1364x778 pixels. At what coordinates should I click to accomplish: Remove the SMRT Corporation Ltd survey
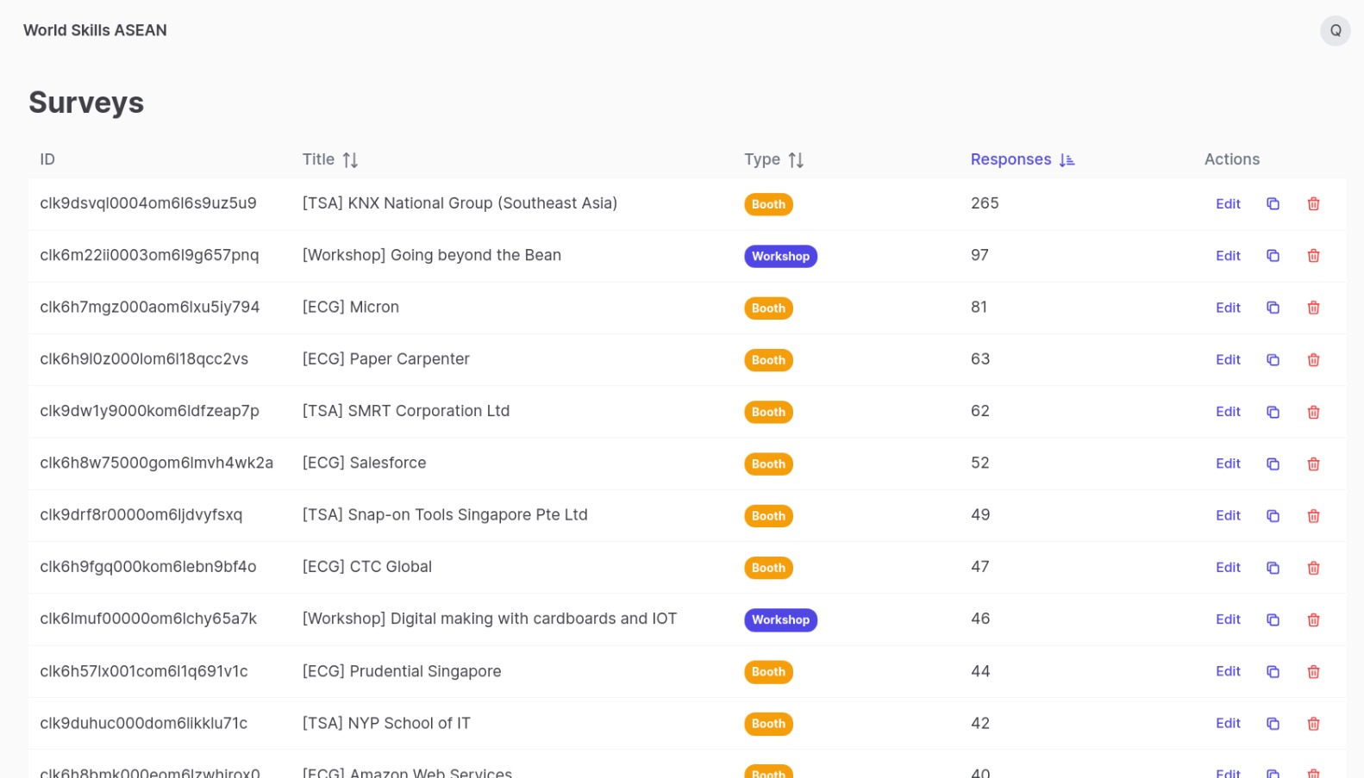[1313, 412]
